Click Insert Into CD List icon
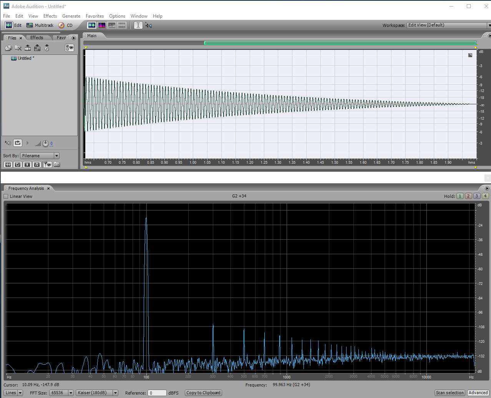The height and width of the screenshot is (398, 491). pos(47,48)
